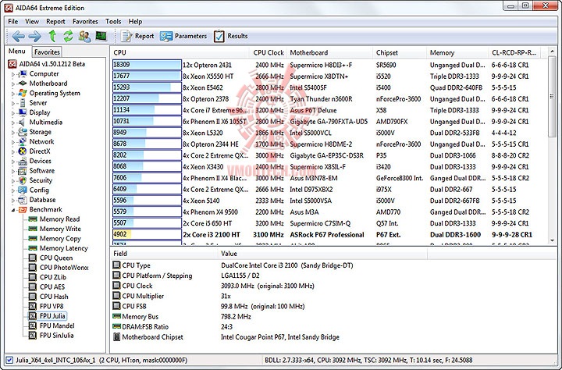
Task: Select the CPU Queen benchmark icon
Action: pos(33,258)
